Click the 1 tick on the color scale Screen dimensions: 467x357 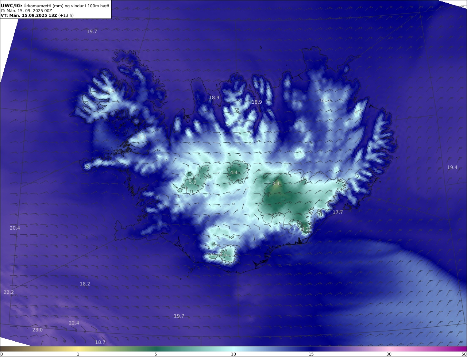pyautogui.click(x=78, y=354)
